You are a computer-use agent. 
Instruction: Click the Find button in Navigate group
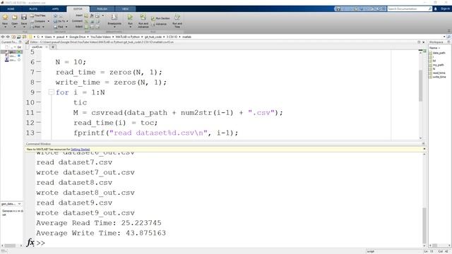pos(59,27)
